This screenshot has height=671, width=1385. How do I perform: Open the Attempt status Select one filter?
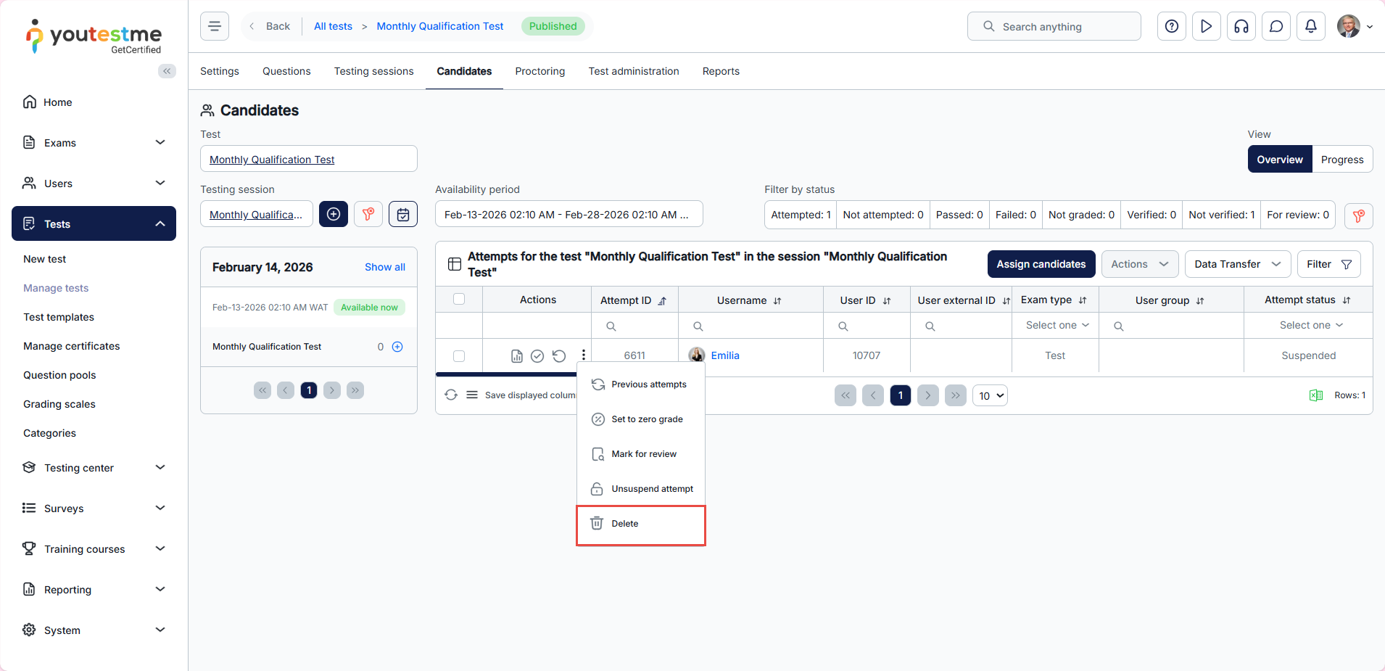point(1310,325)
